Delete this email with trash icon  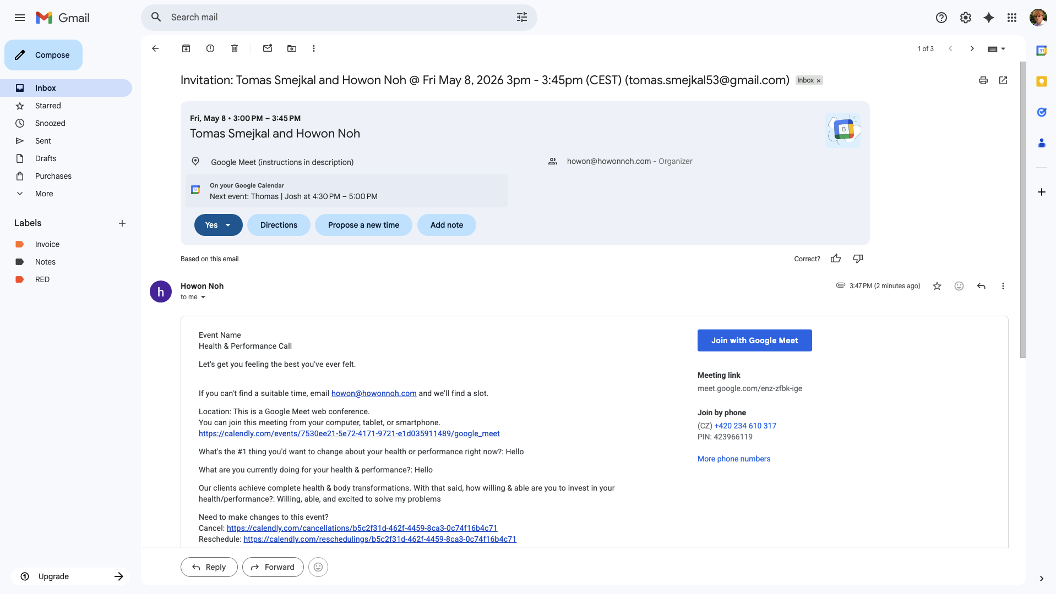235,48
